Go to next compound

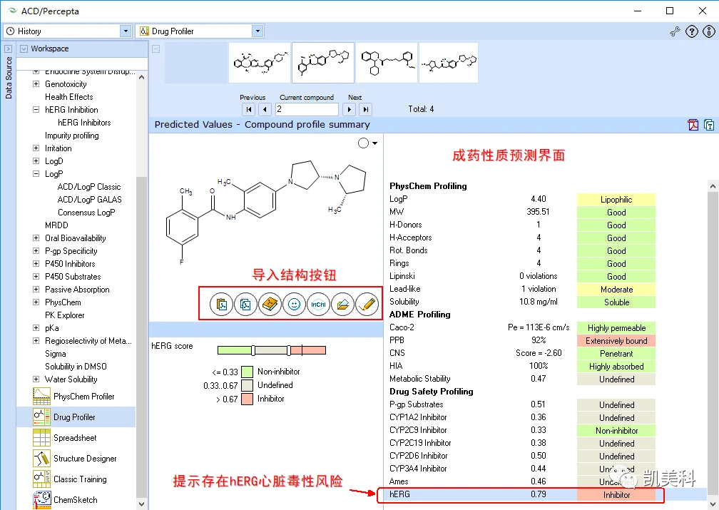click(350, 109)
